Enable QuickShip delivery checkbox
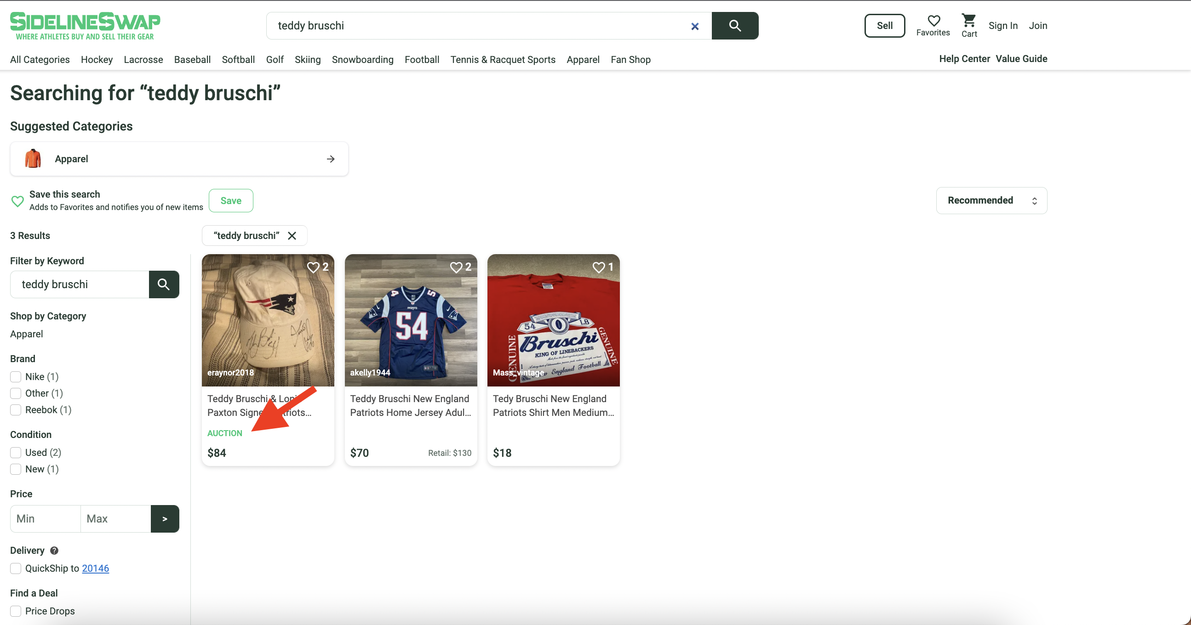The height and width of the screenshot is (625, 1191). click(x=16, y=568)
